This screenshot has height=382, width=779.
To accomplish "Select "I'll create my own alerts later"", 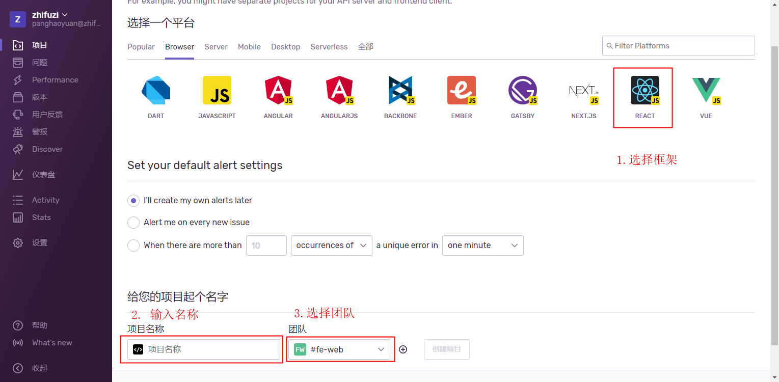I will click(x=133, y=201).
